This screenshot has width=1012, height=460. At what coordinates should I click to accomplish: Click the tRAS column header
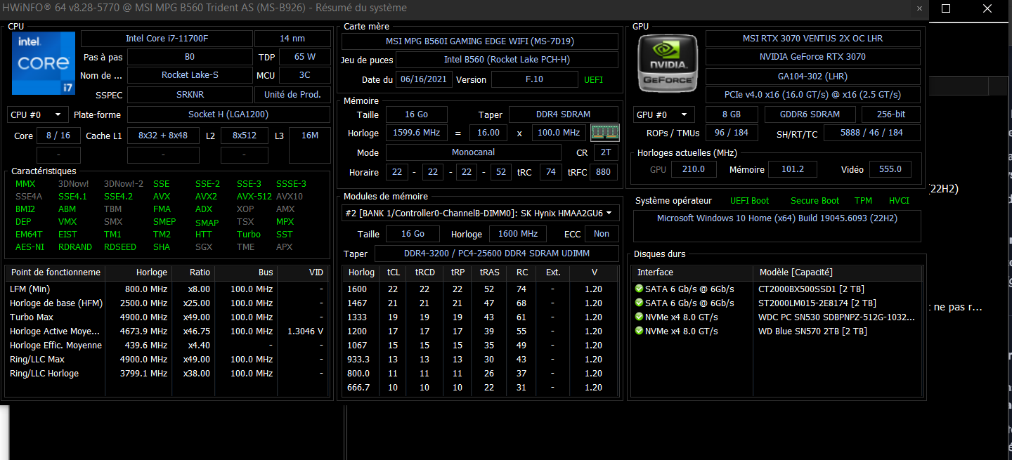tap(489, 272)
